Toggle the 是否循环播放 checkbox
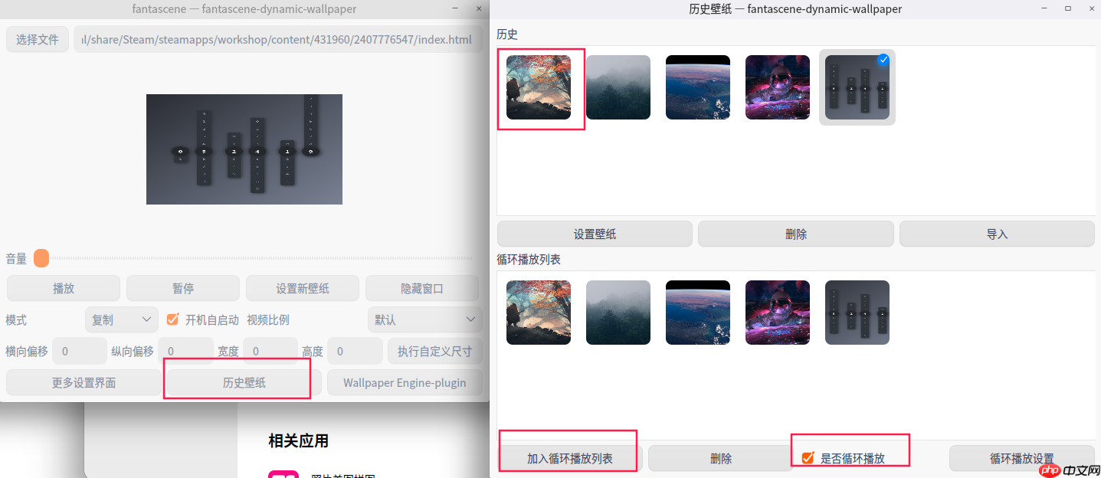Viewport: 1101px width, 478px height. click(x=808, y=458)
